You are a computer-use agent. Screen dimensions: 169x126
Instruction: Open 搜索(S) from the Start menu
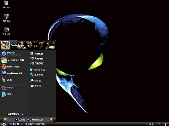pyautogui.click(x=37, y=81)
